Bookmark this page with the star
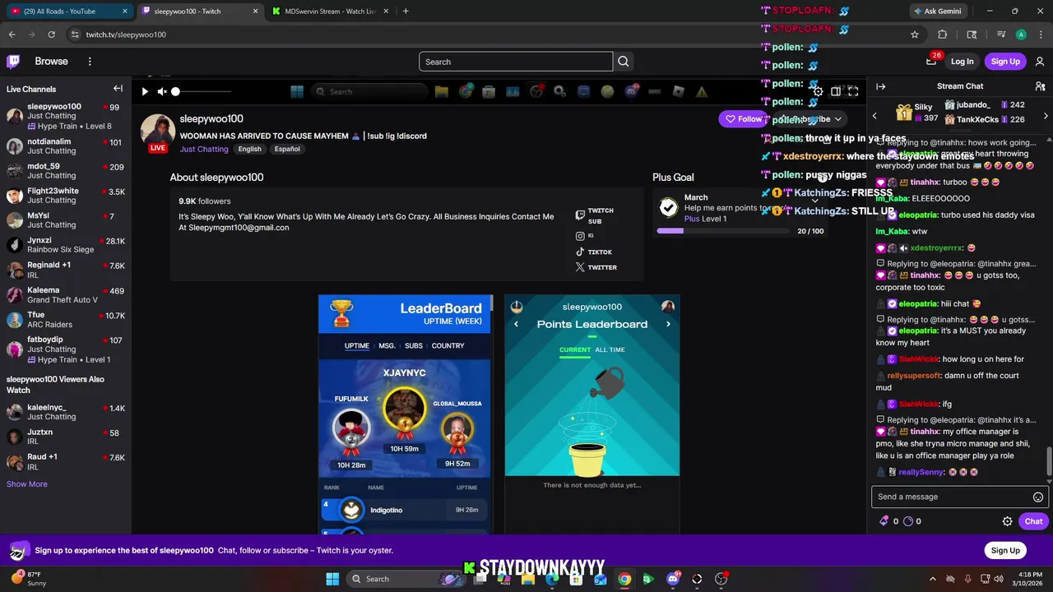 tap(914, 35)
